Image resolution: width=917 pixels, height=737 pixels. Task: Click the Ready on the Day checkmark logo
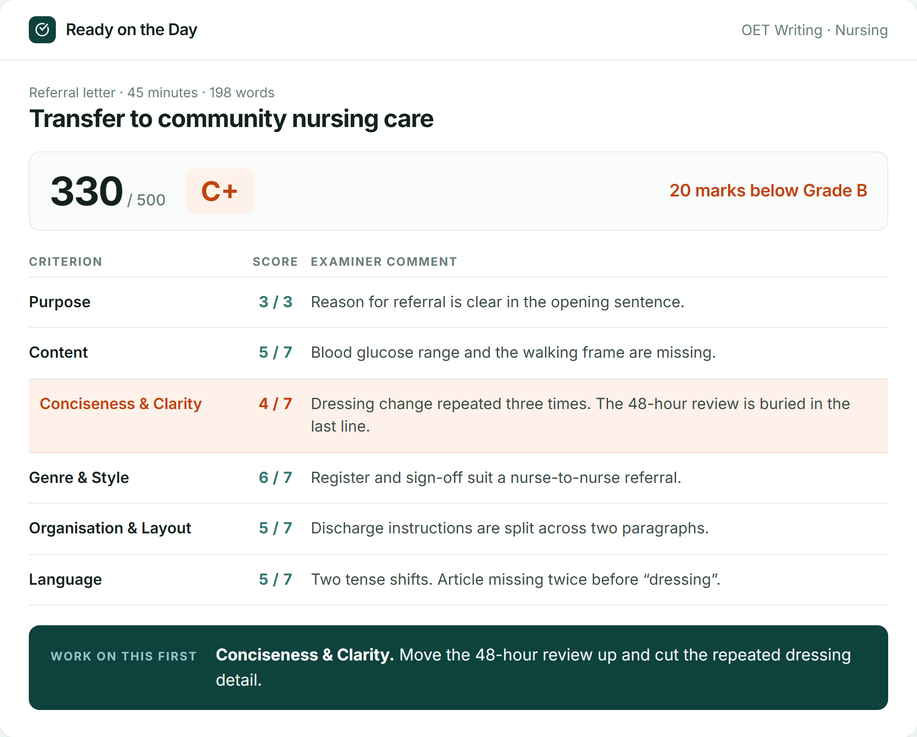(x=42, y=30)
